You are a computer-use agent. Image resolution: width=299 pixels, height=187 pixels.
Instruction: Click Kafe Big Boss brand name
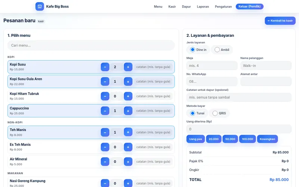(x=58, y=6)
